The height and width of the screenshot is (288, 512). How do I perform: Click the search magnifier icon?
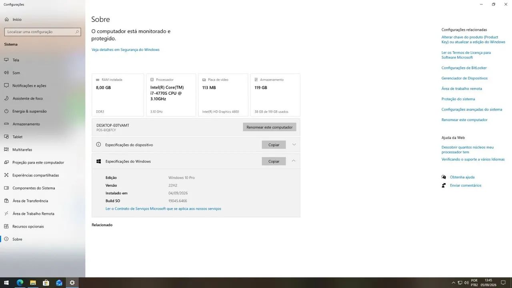click(x=77, y=32)
